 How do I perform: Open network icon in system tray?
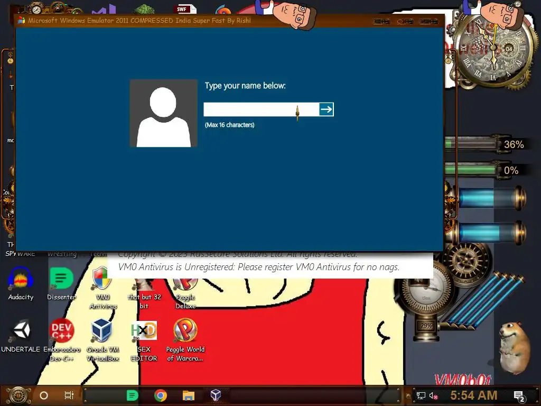click(x=421, y=395)
